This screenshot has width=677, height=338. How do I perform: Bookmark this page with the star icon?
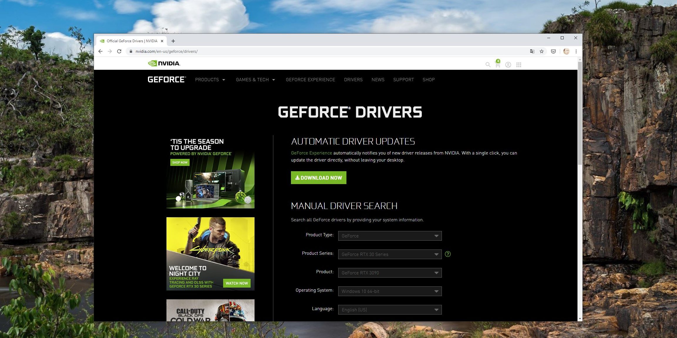pos(542,51)
